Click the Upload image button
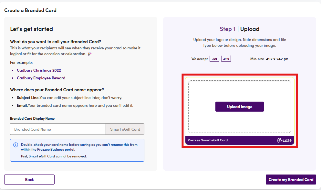The image size is (321, 190). pos(240,106)
